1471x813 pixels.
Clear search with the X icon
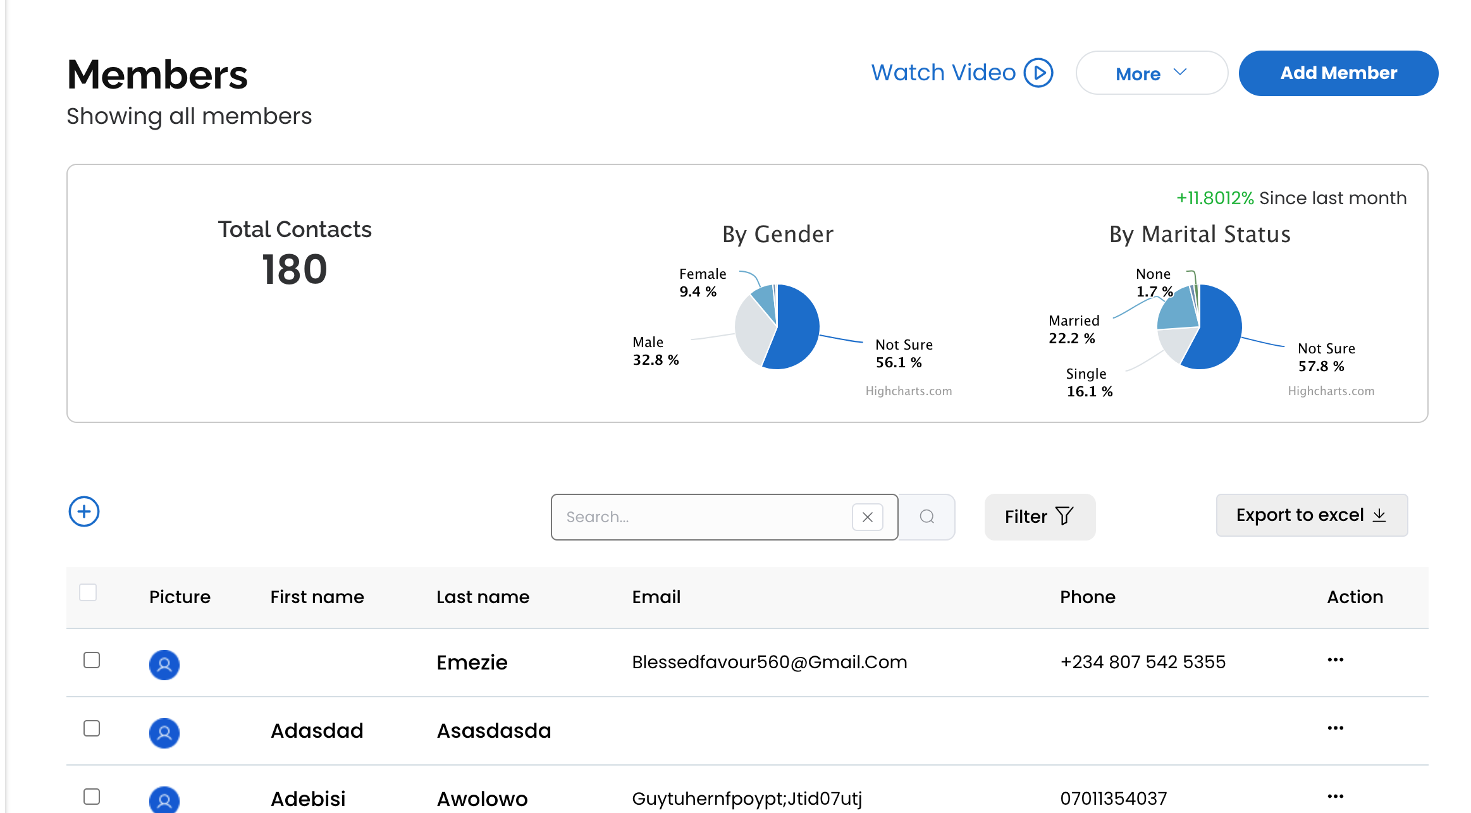(x=868, y=517)
